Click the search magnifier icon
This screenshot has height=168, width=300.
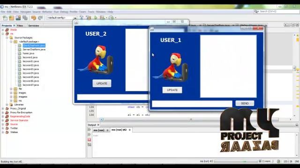[256, 12]
